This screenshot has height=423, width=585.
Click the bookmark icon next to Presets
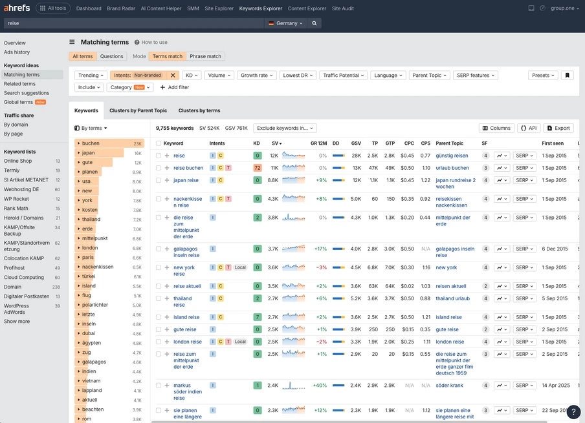[x=567, y=75]
